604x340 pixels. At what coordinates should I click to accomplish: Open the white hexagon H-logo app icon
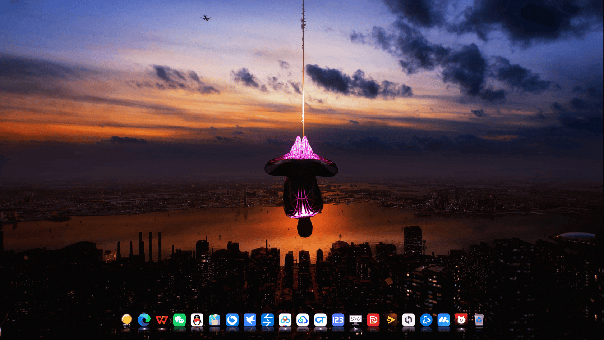(x=408, y=320)
